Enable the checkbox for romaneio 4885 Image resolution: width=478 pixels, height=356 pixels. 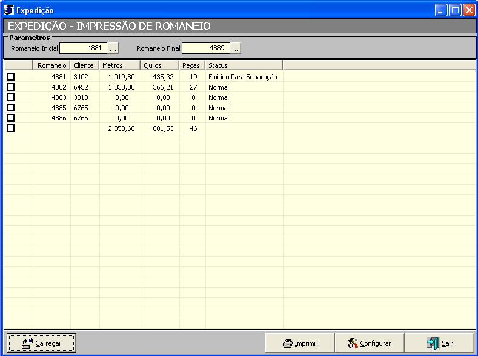tap(10, 108)
